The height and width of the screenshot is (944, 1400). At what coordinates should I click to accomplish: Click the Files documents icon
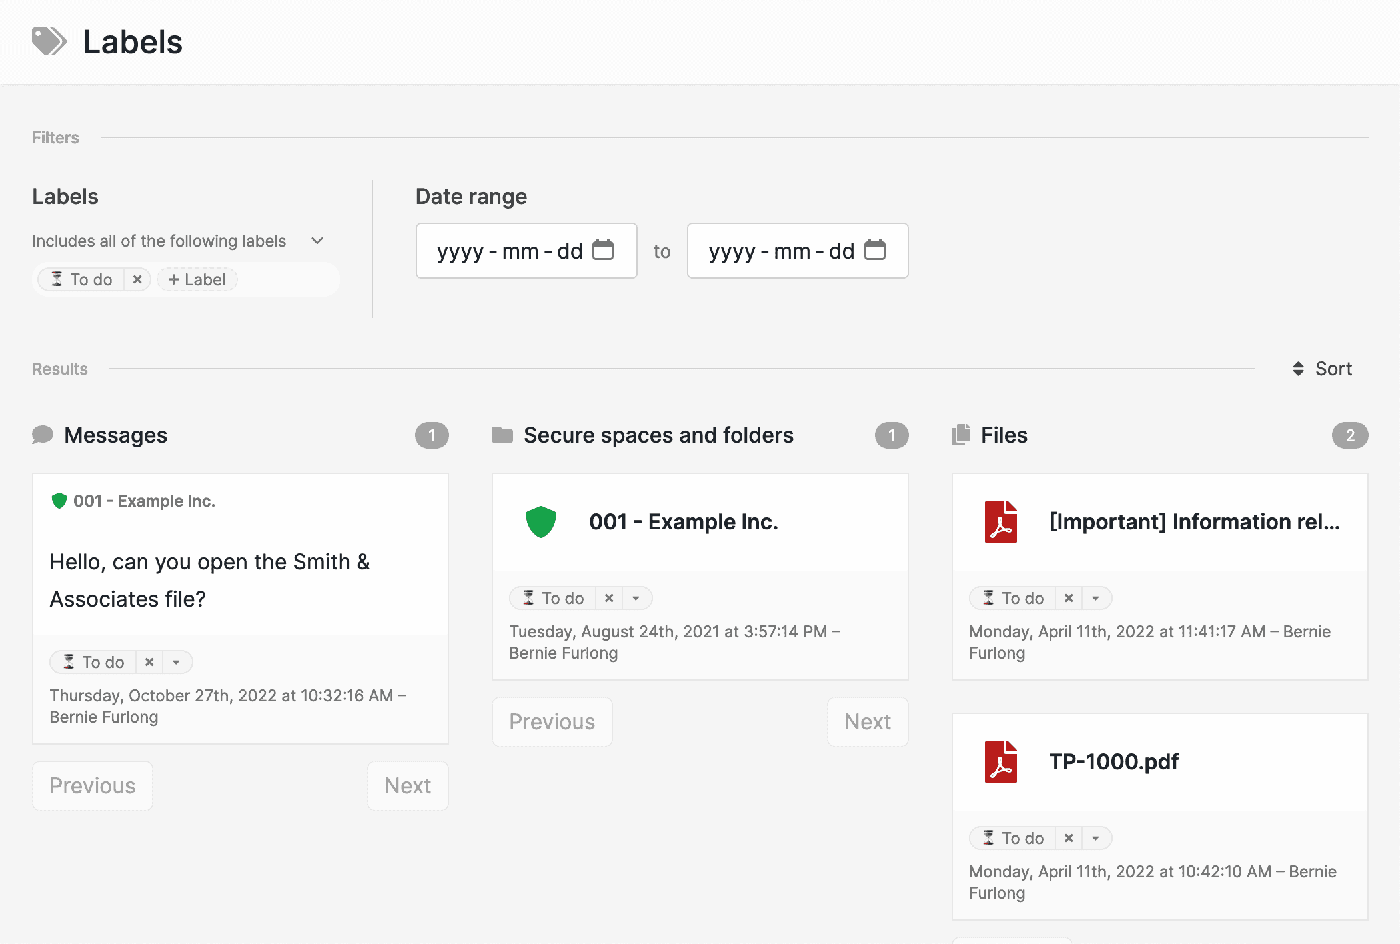point(961,435)
